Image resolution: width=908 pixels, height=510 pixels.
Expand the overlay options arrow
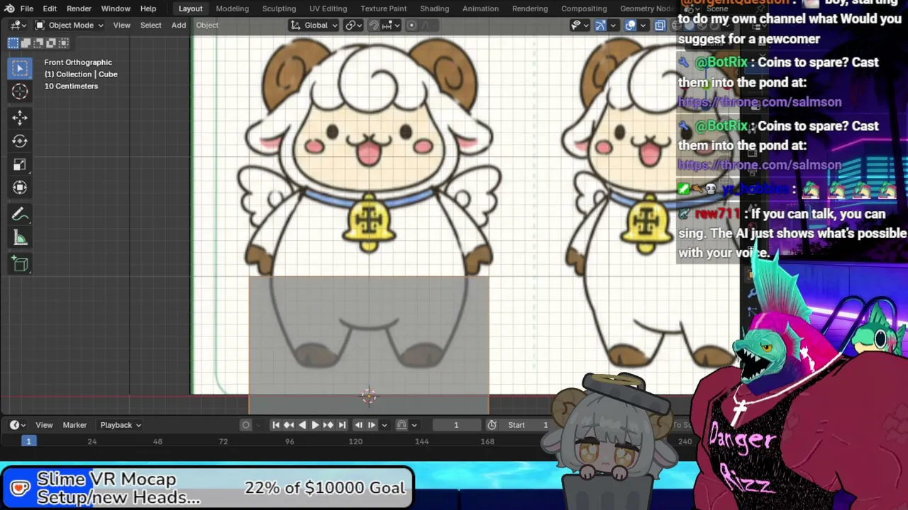pyautogui.click(x=643, y=25)
